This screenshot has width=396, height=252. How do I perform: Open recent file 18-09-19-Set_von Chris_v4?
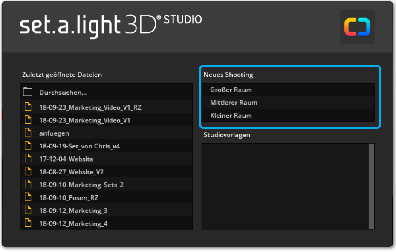pos(79,146)
